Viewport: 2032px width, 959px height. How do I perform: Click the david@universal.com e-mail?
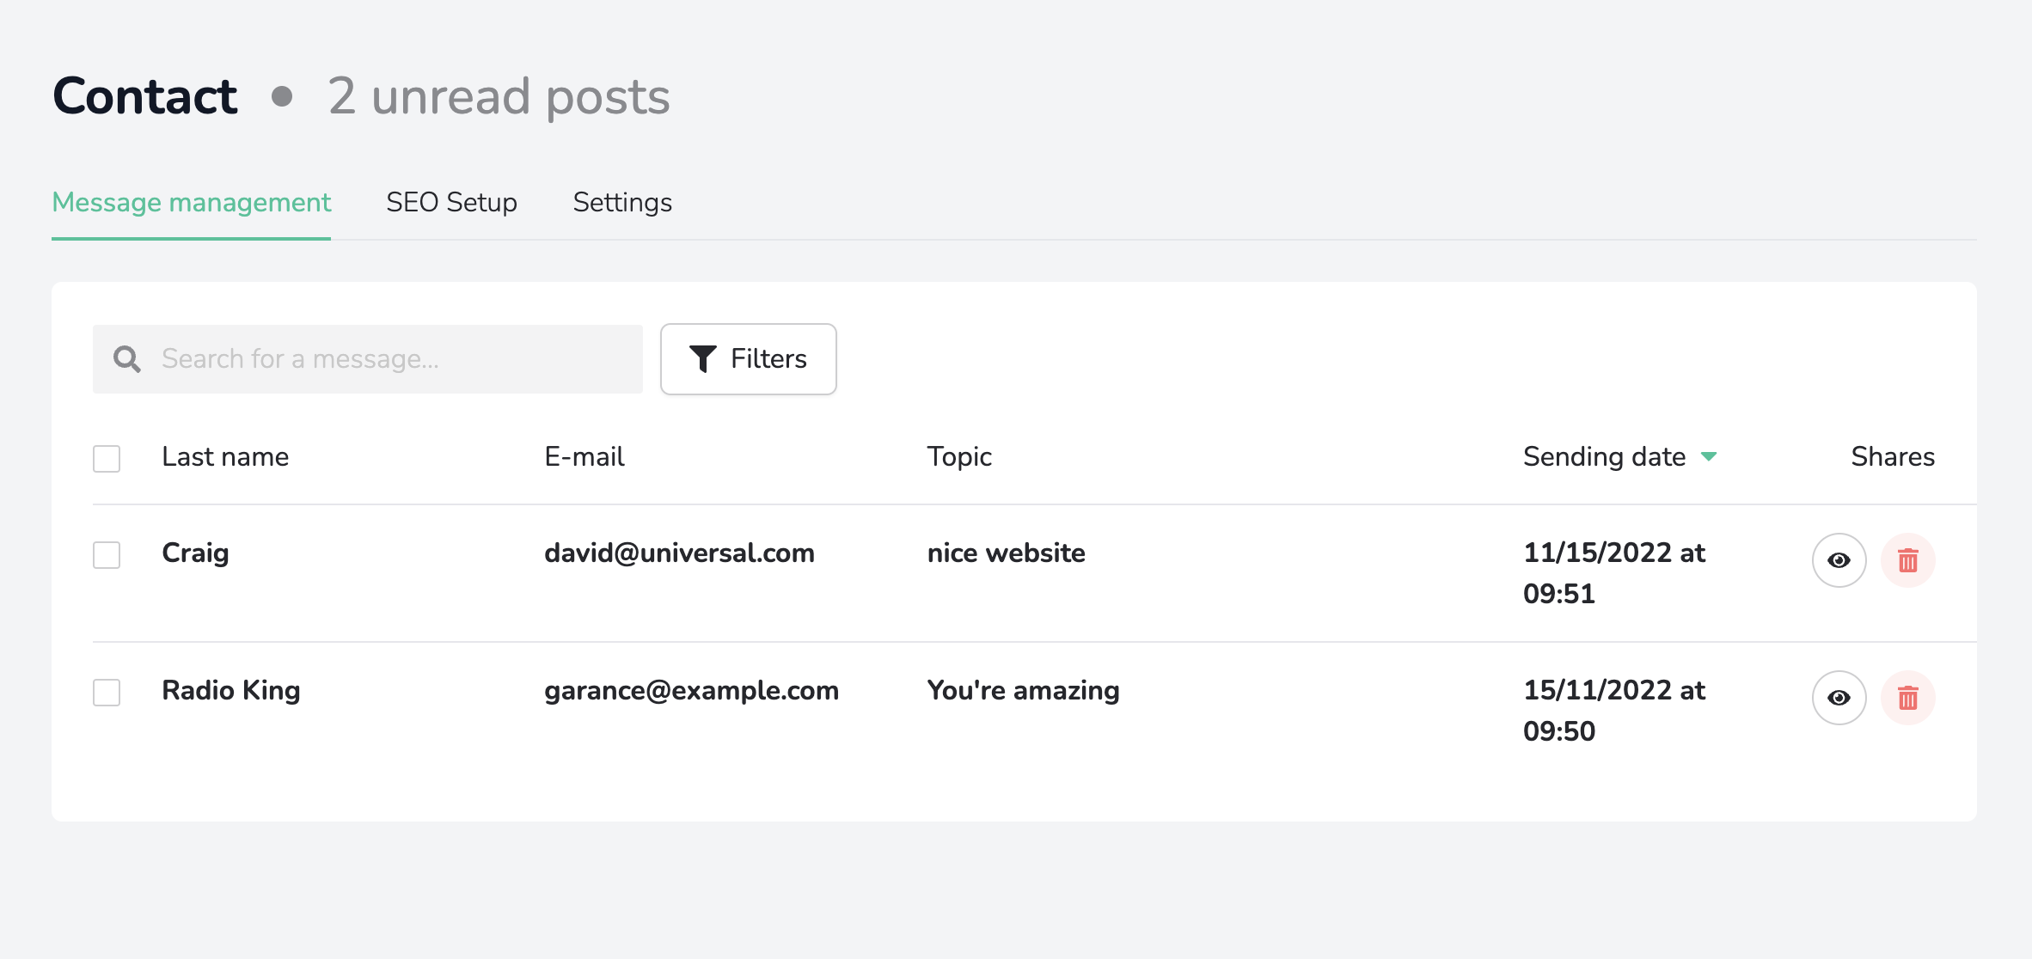point(679,553)
